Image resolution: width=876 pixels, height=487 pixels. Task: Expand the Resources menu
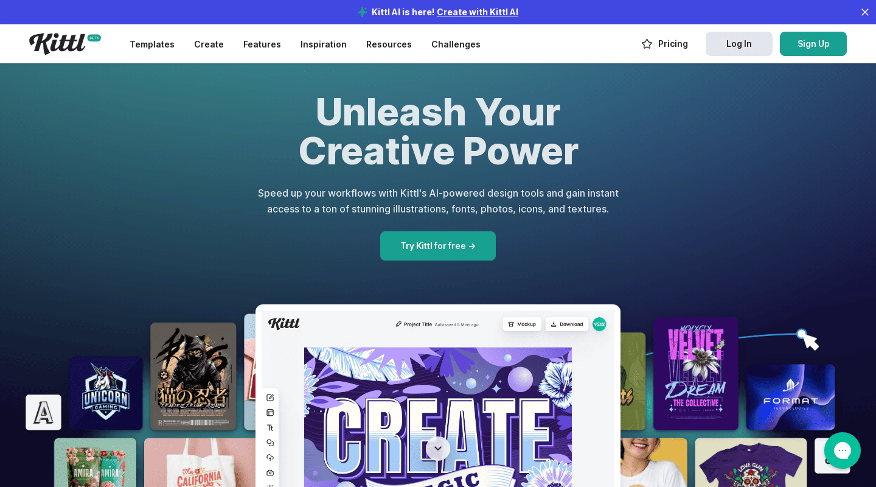click(389, 44)
